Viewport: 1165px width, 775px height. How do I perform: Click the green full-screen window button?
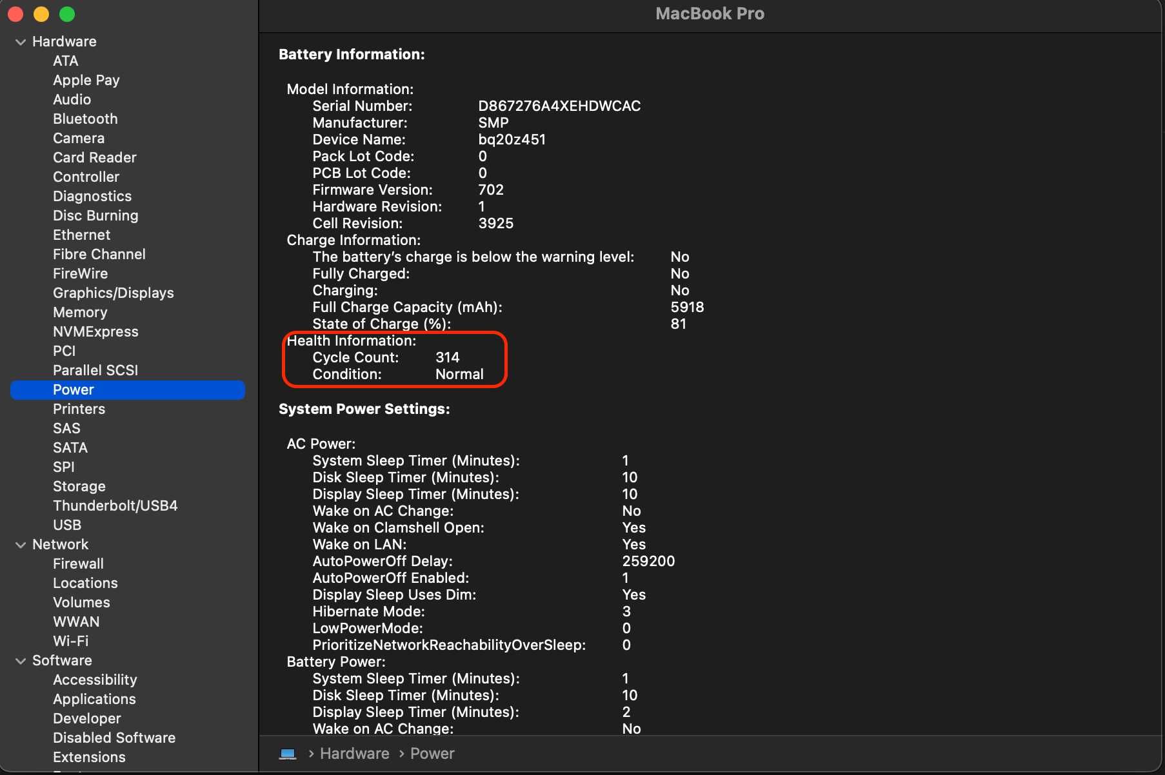point(67,14)
